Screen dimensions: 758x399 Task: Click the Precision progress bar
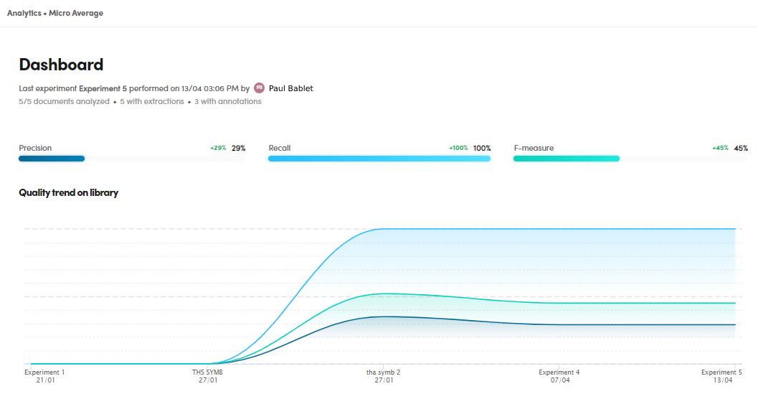pyautogui.click(x=131, y=159)
